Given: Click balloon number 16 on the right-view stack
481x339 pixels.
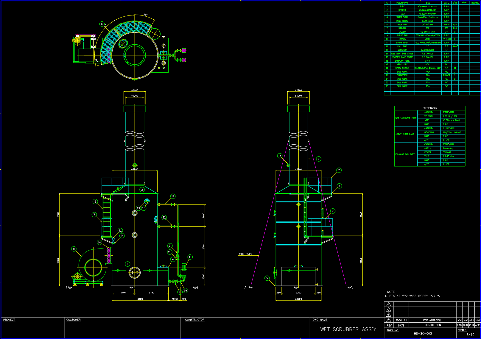Looking at the screenshot, I should coord(280,156).
